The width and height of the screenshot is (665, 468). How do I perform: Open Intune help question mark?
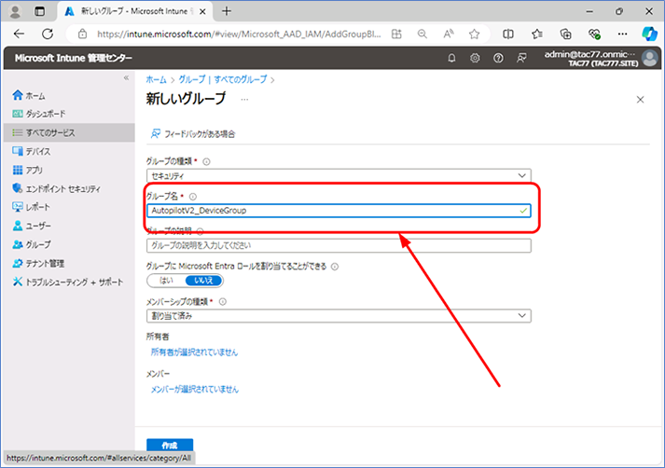click(498, 58)
